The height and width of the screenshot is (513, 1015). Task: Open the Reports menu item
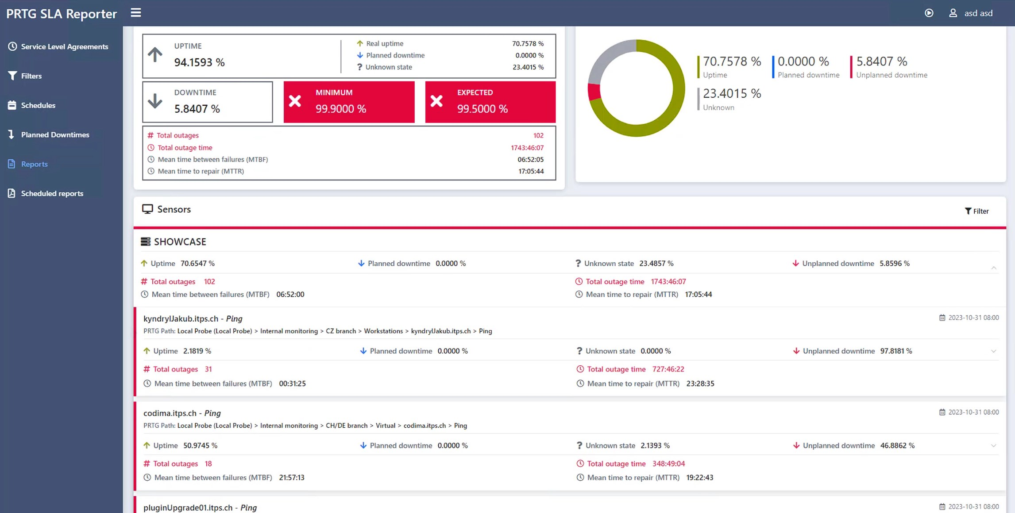coord(34,164)
